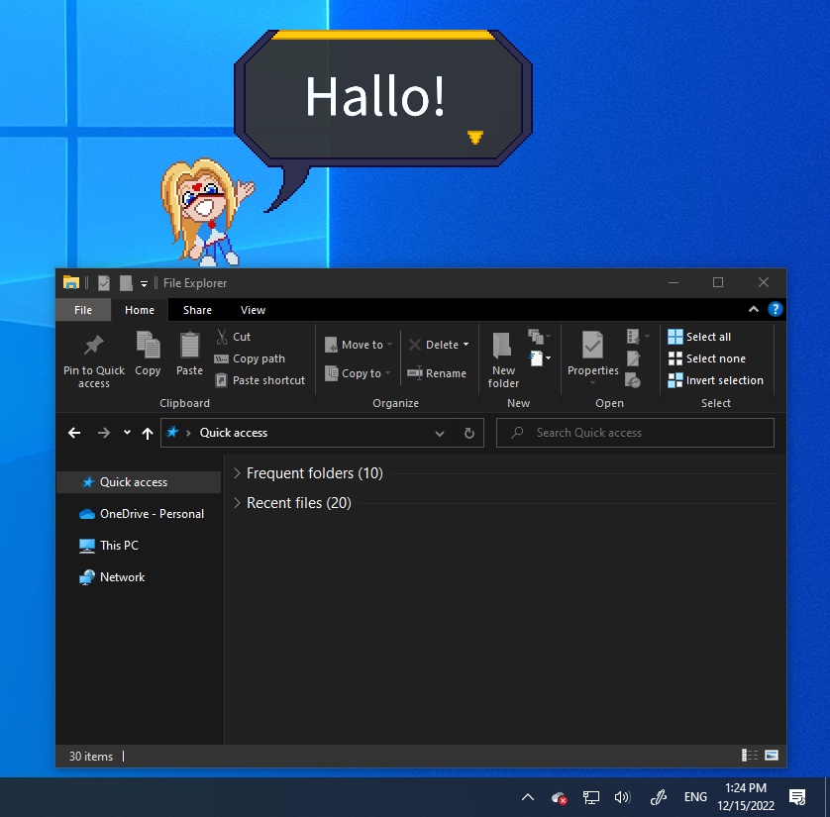Click Paste shortcut in the ribbon

tap(260, 380)
